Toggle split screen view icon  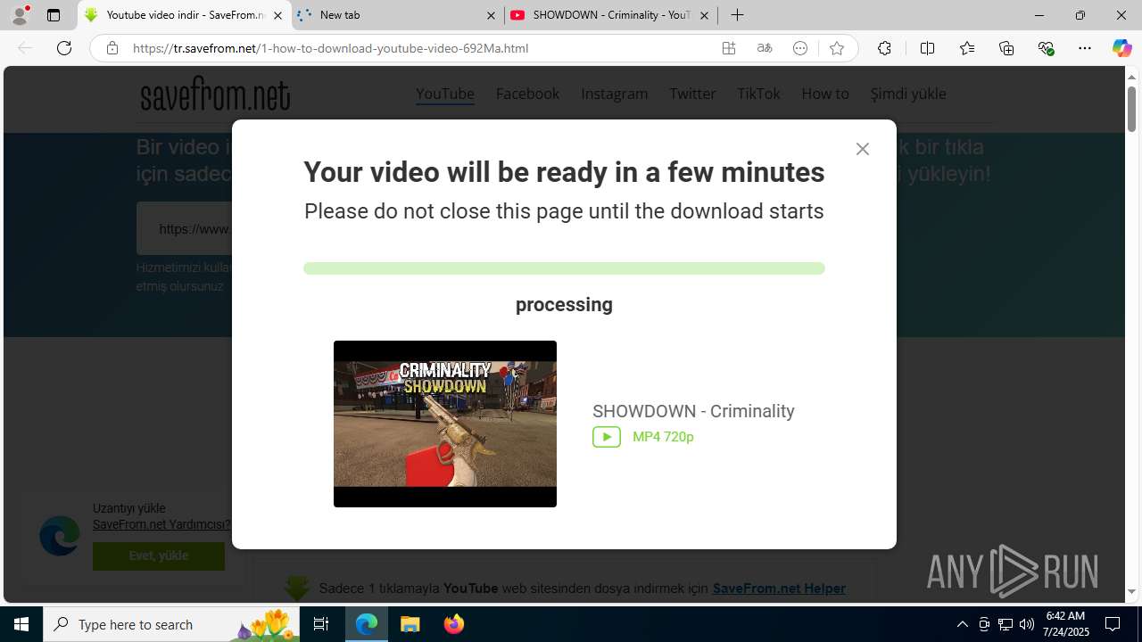[x=927, y=48]
